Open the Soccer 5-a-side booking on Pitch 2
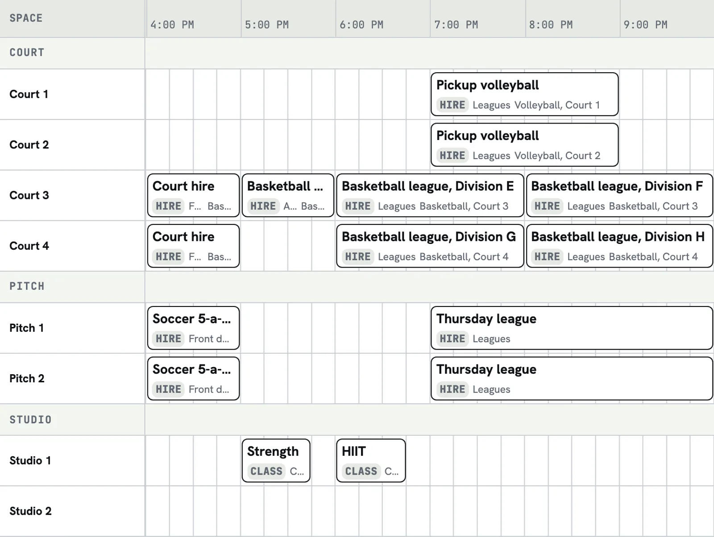The image size is (714, 537). point(193,378)
